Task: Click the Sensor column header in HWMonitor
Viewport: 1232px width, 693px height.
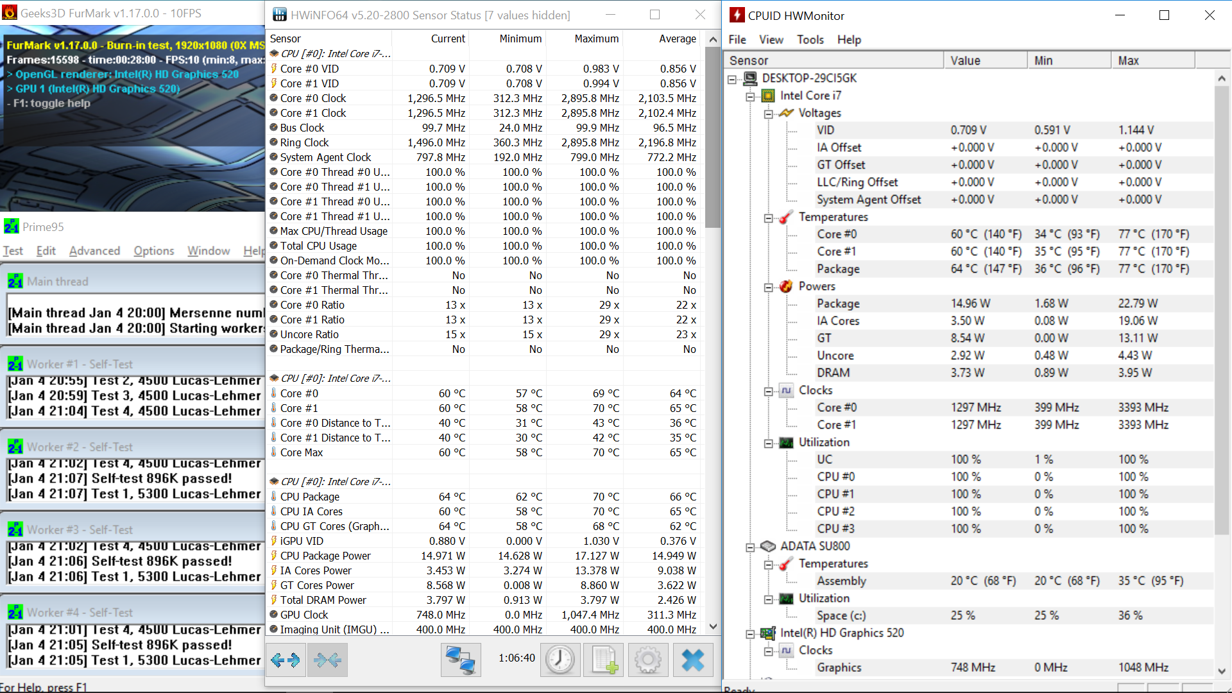Action: point(834,60)
